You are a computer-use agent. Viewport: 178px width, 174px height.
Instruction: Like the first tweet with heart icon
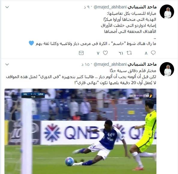[105, 53]
